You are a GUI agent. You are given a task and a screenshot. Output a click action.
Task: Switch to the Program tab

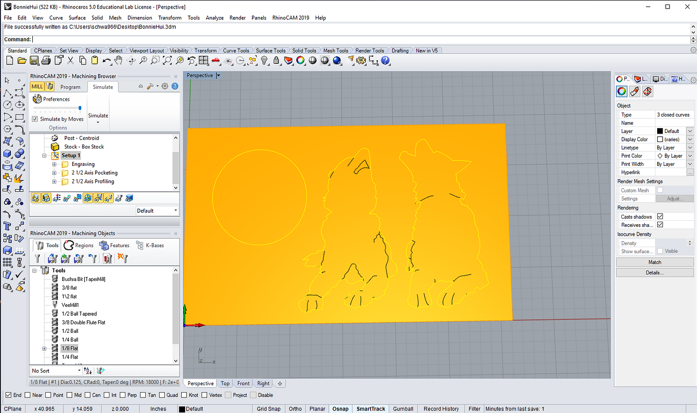coord(70,87)
